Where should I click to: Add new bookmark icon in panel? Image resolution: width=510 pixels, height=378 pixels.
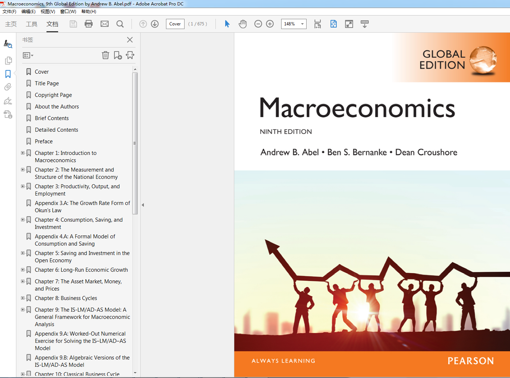(x=118, y=55)
